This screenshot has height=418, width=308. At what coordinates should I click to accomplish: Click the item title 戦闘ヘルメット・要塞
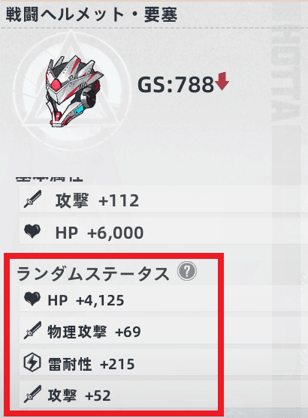[x=92, y=14]
